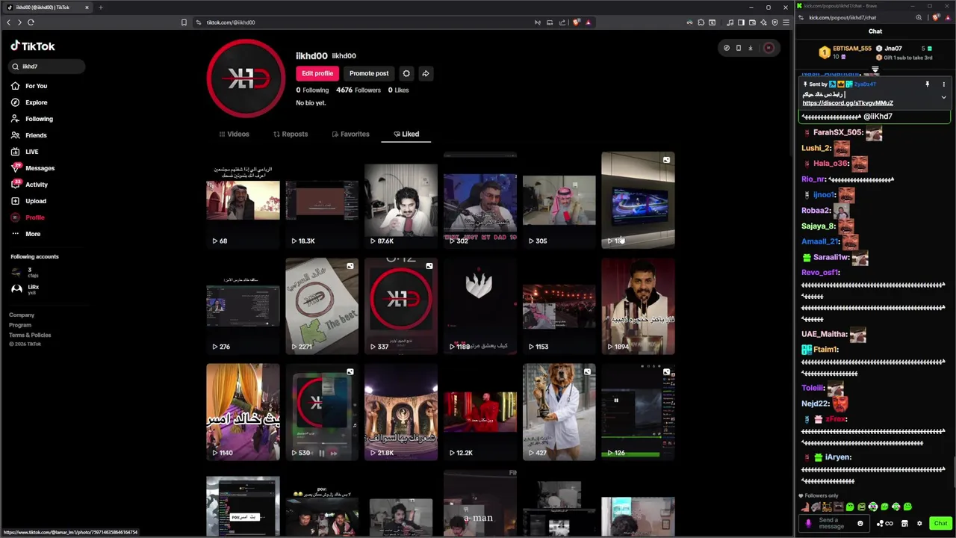Open the 4676 Followers list
The height and width of the screenshot is (538, 956).
[358, 90]
